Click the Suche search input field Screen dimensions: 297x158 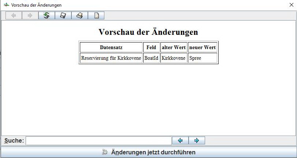[99, 141]
